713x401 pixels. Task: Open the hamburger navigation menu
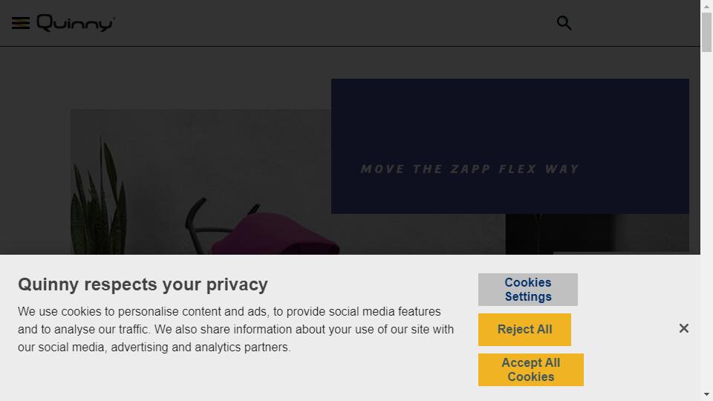[x=21, y=23]
